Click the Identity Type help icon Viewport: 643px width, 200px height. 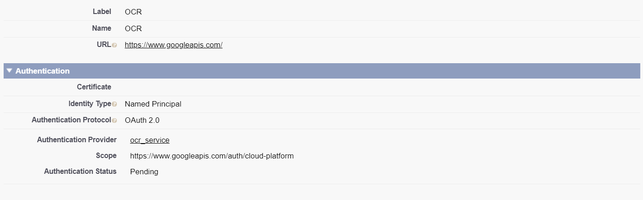click(115, 104)
